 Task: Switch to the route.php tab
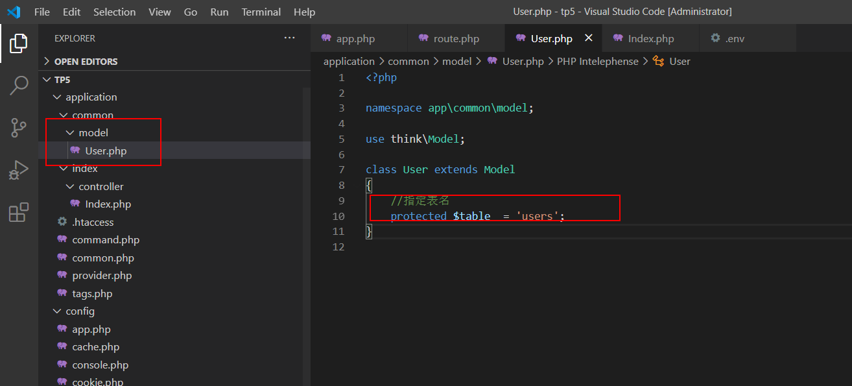coord(456,38)
